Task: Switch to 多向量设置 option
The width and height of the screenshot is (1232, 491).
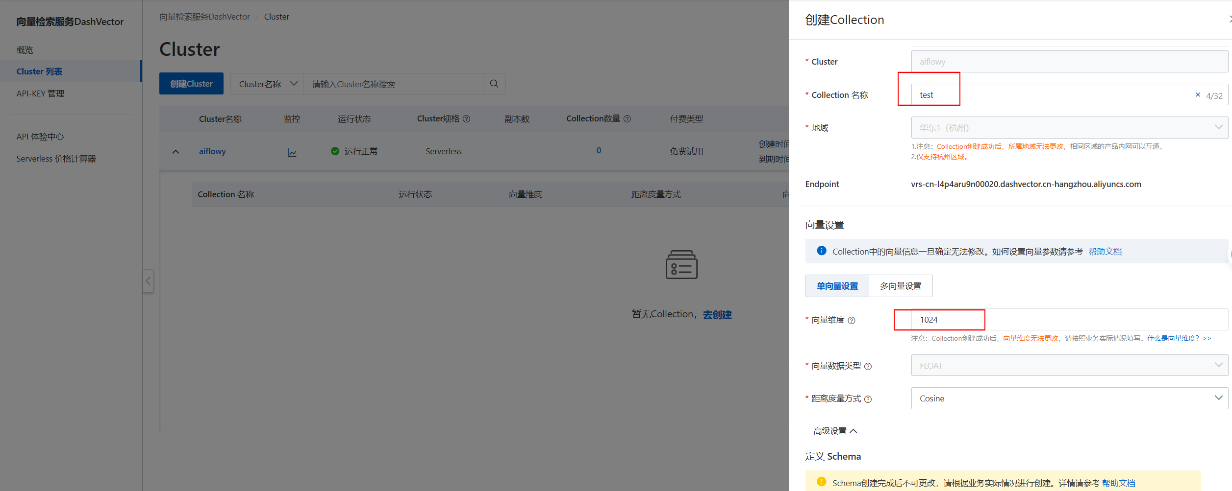Action: coord(900,286)
